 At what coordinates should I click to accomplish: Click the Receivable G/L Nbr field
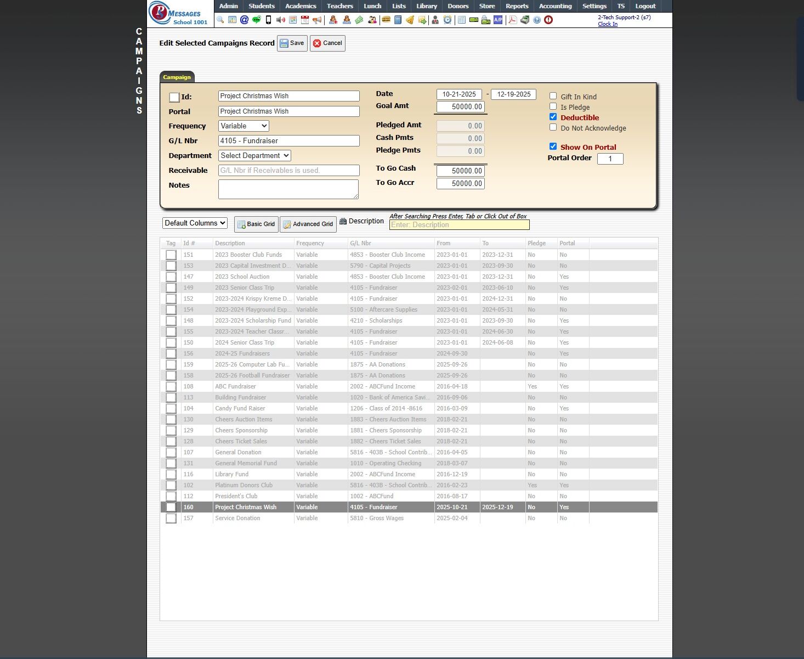tap(288, 170)
